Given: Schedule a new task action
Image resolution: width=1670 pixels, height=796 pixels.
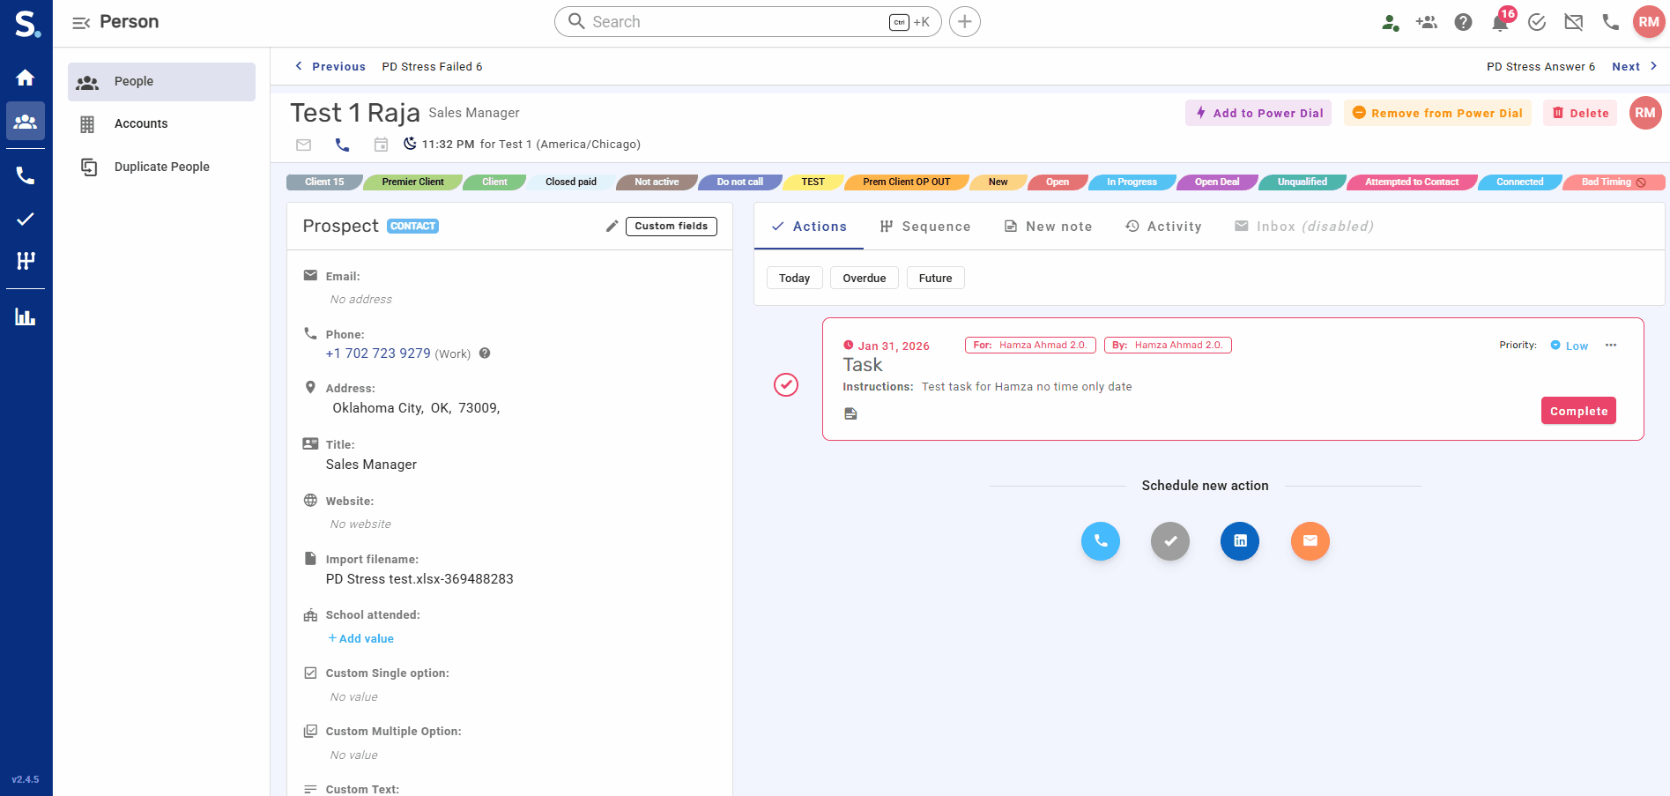Looking at the screenshot, I should [1170, 541].
